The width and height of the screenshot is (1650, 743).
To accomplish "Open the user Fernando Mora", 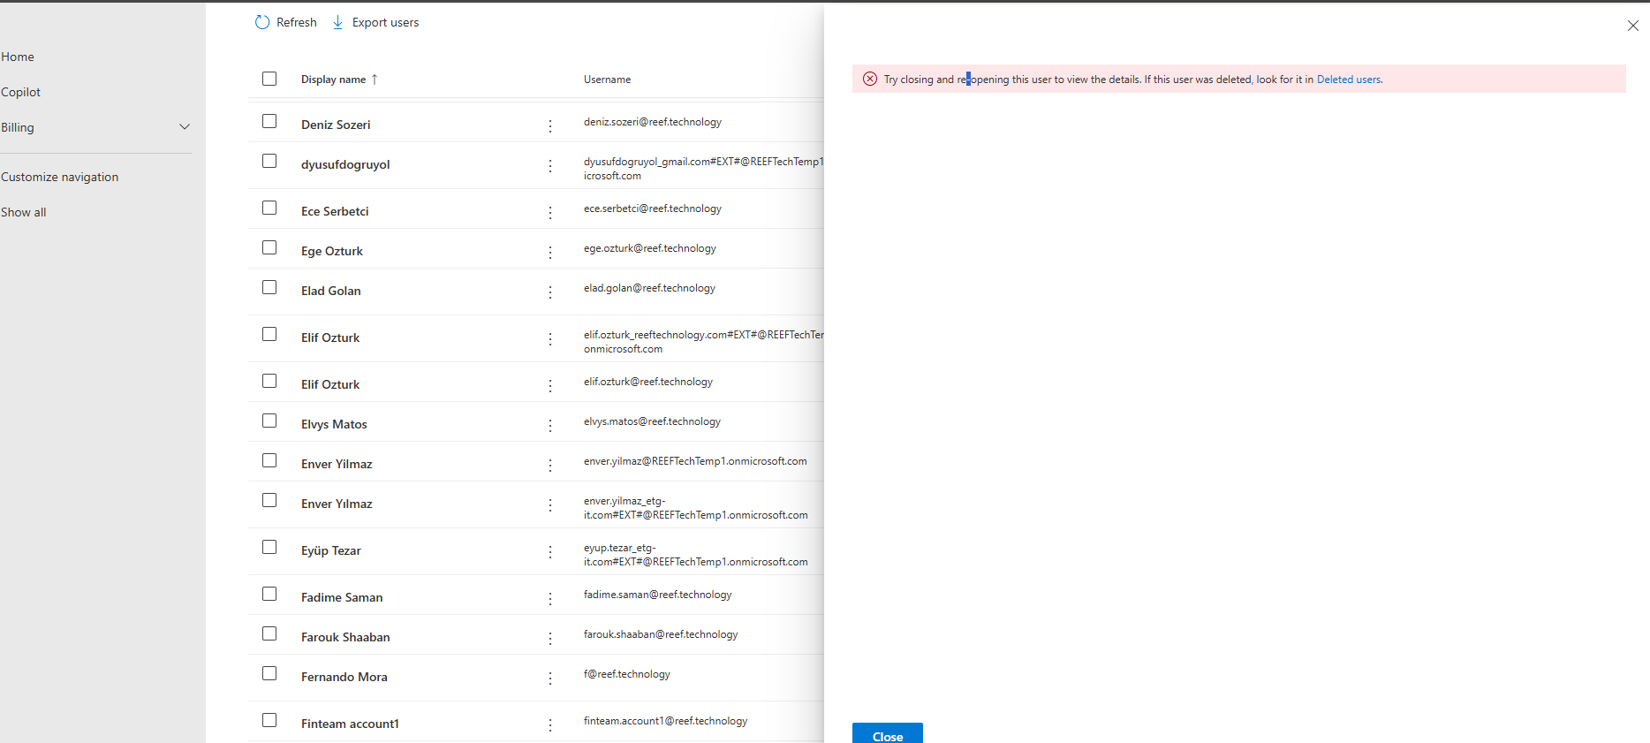I will pos(344,677).
